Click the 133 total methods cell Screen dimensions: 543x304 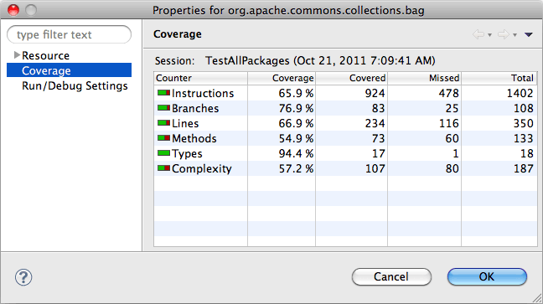click(x=524, y=138)
